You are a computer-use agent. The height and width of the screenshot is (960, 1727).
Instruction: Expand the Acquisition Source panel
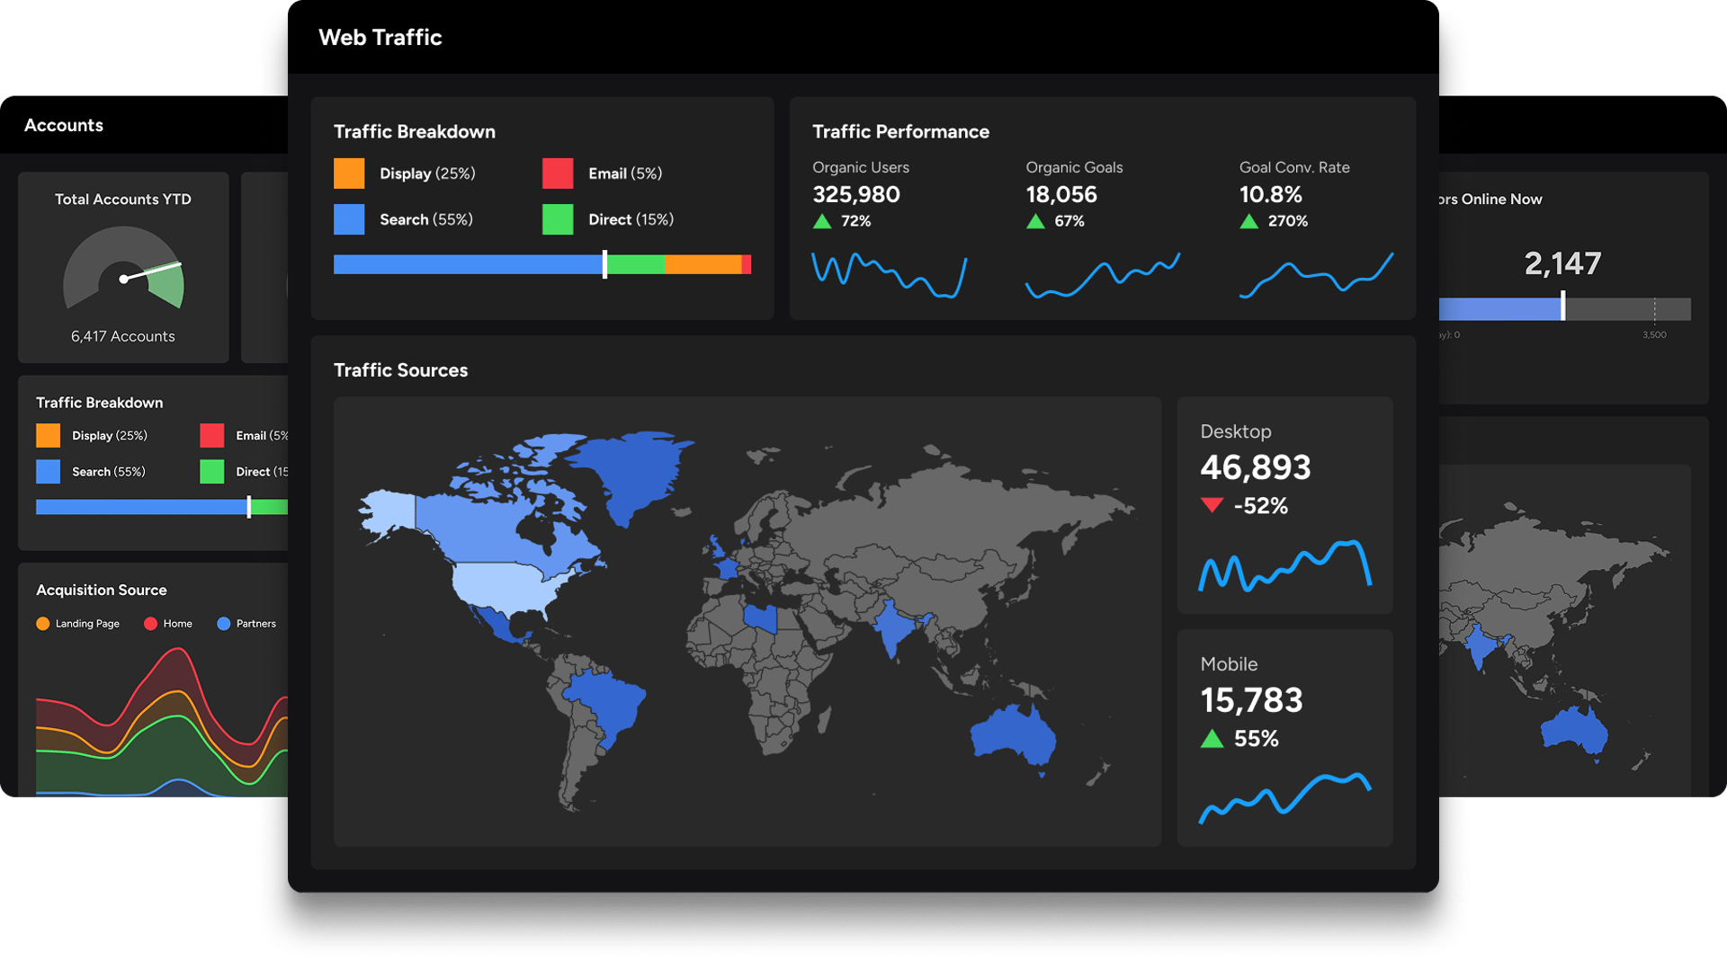[x=101, y=590]
